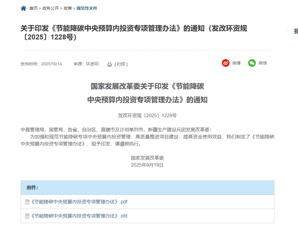
Task: Click the 微博 label next to its icon
Action: 236,63
